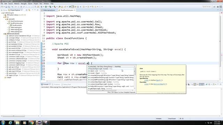Open the Problems tab
The image size is (223, 125).
click(57, 84)
